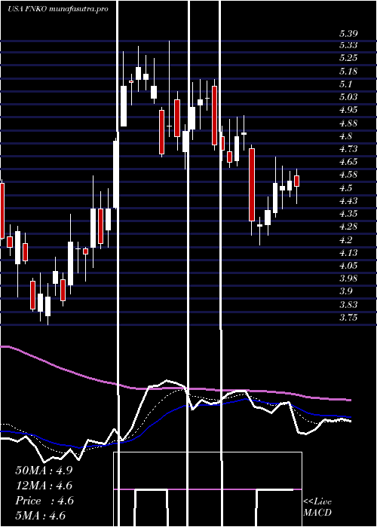377x527 pixels.
Task: Click the 4.73 price axis label
Action: point(348,149)
